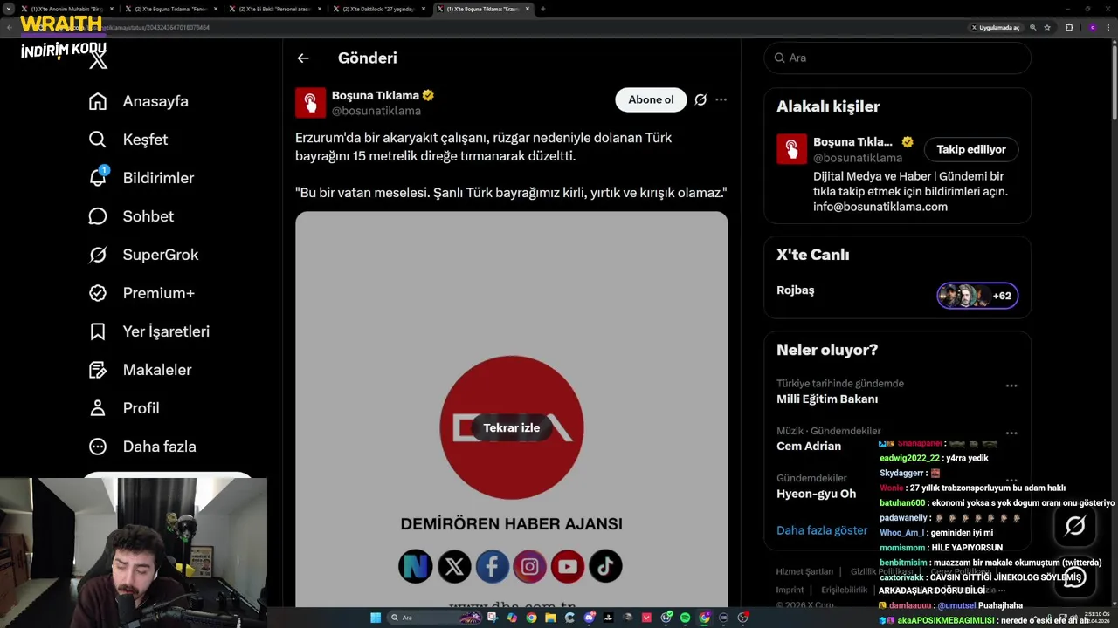Open the Hyeon-gyu Oh trend
Image resolution: width=1118 pixels, height=628 pixels.
[x=816, y=494]
